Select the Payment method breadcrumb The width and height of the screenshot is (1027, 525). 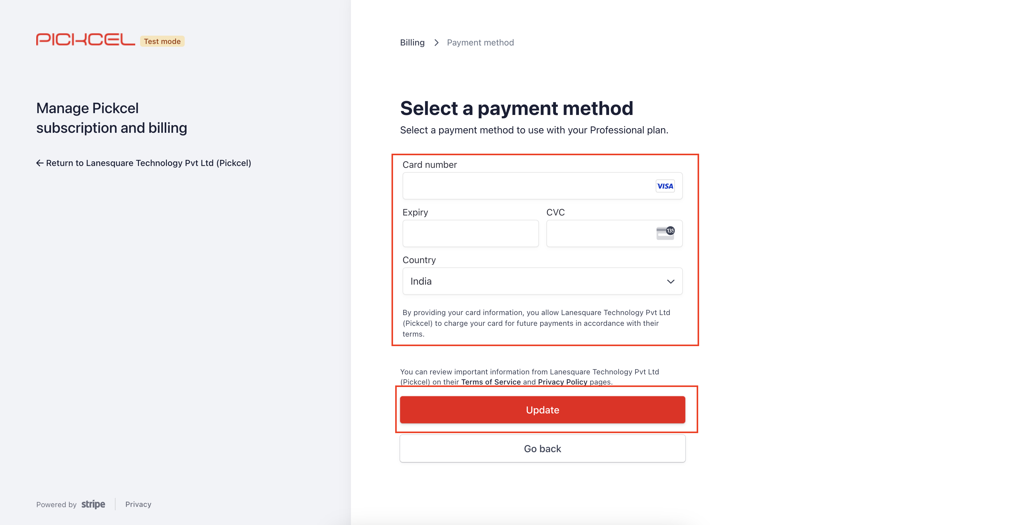(480, 43)
